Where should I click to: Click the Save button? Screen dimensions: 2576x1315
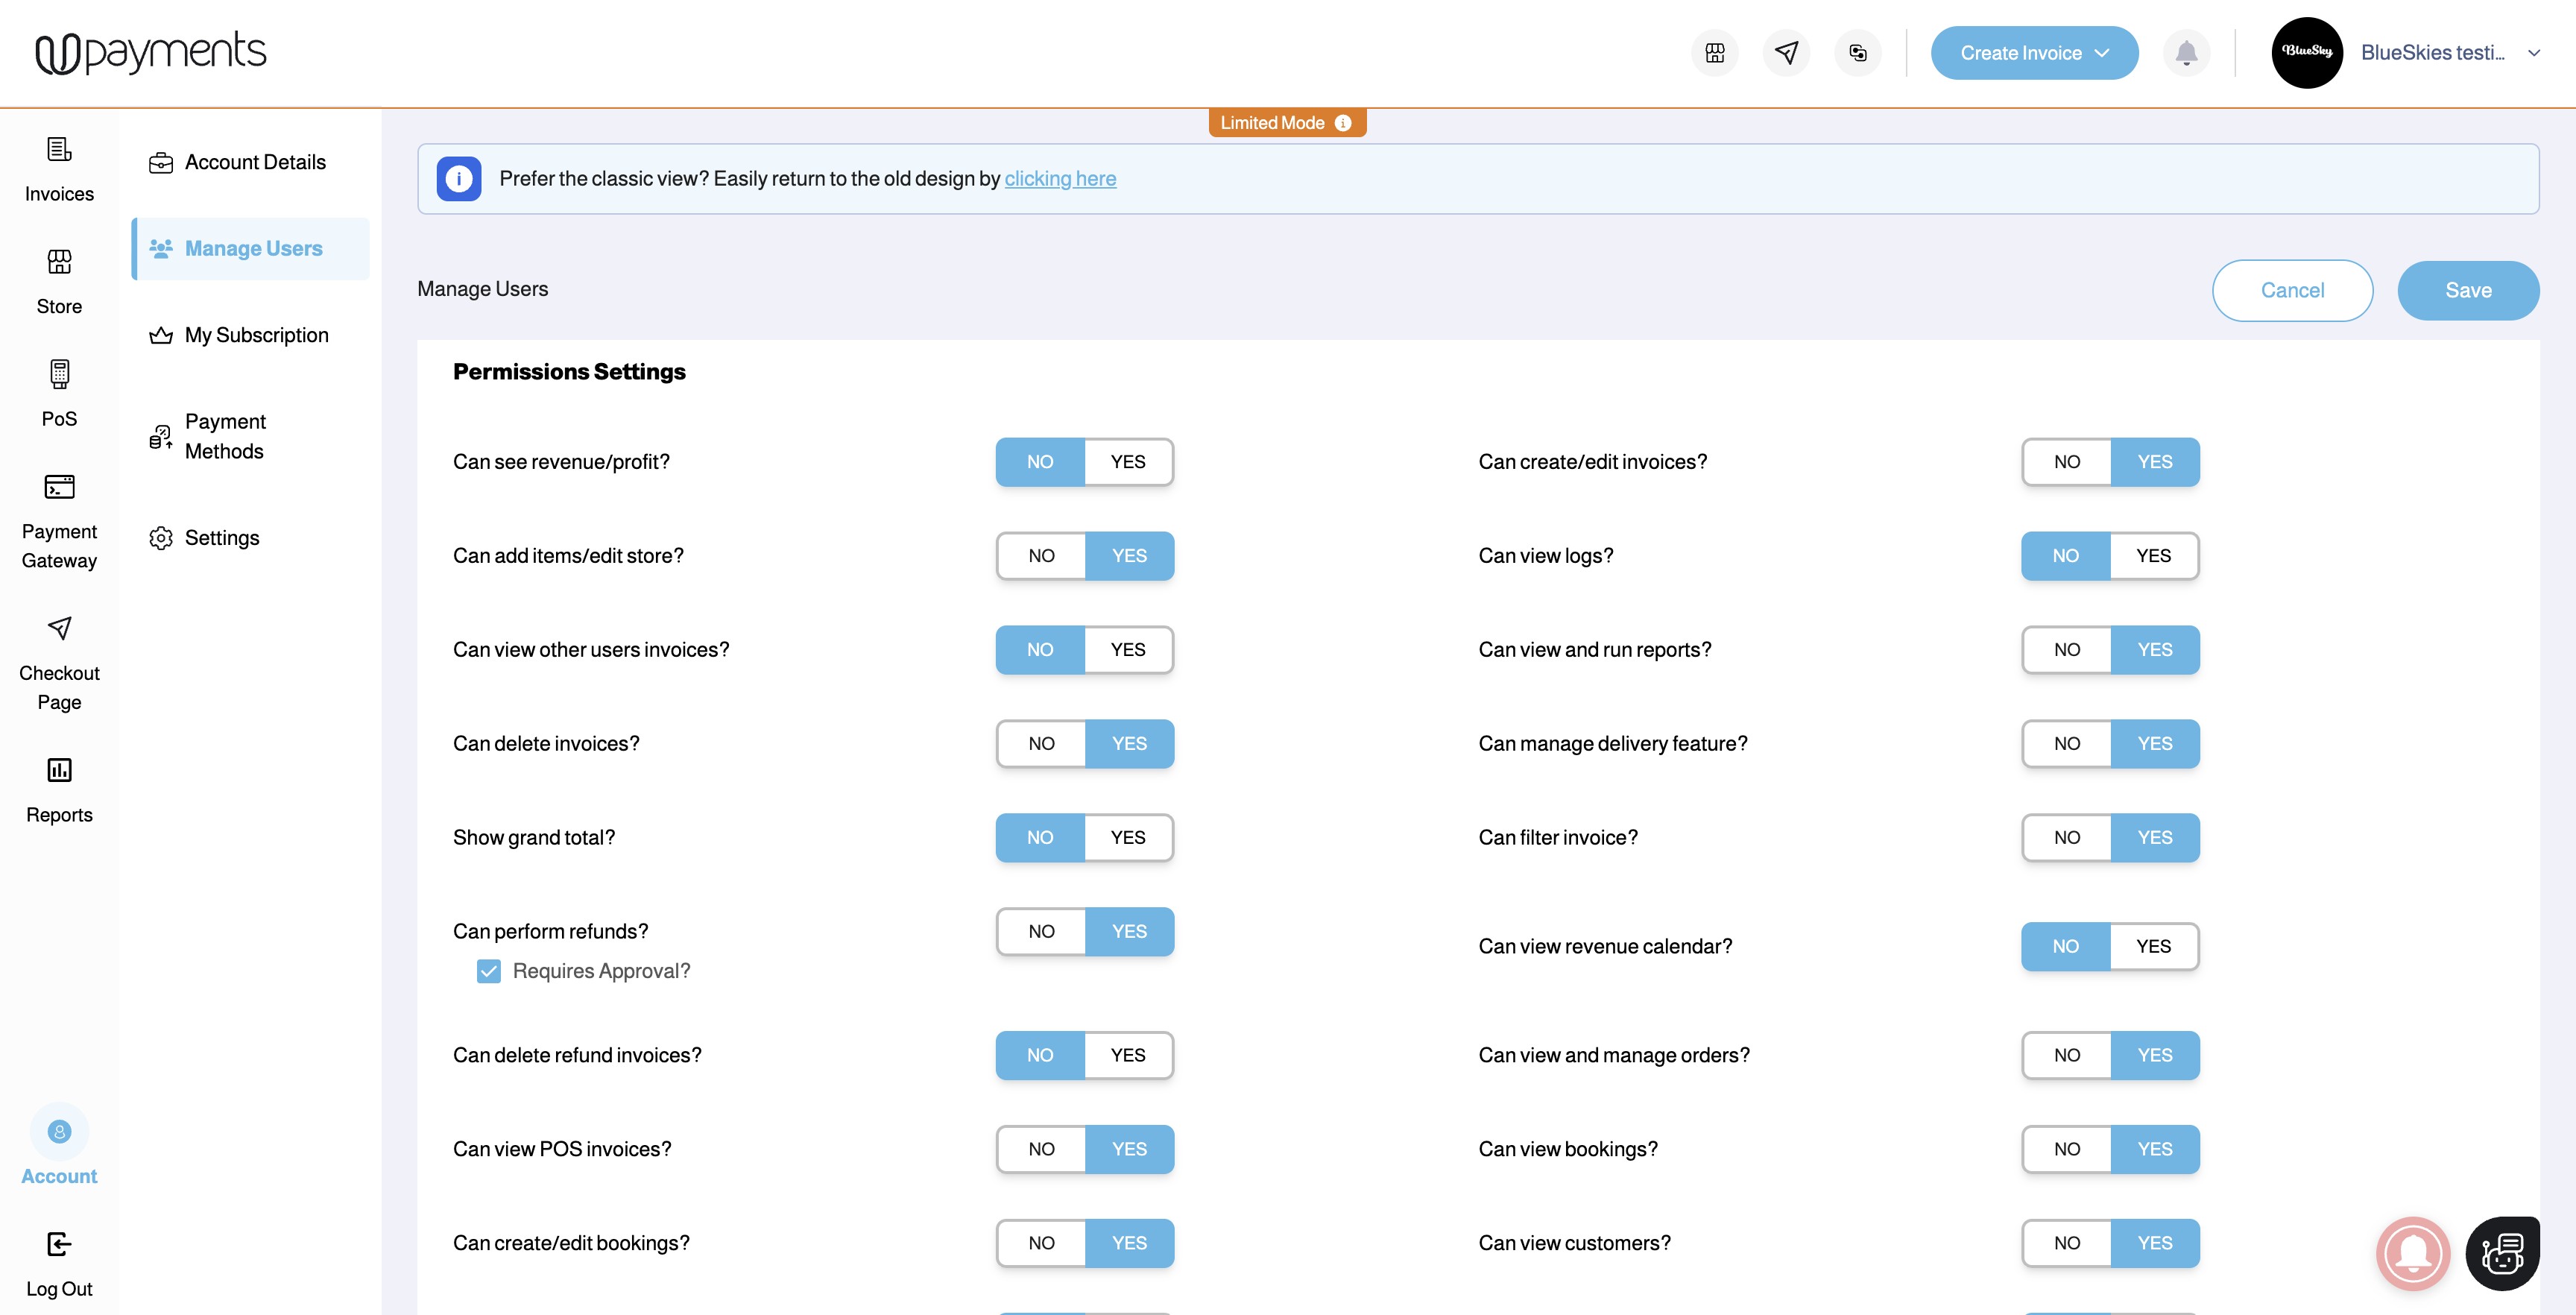coord(2467,291)
